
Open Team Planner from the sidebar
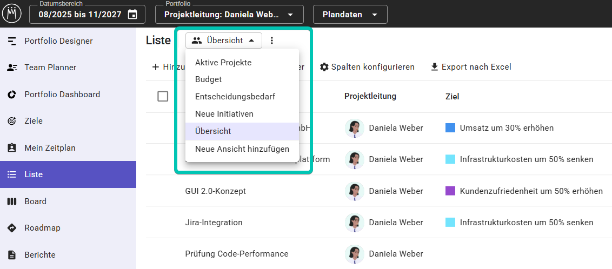coord(12,68)
